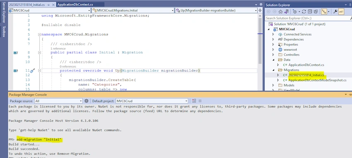Click Forward arrow in Solution Explorer toolbar
The height and width of the screenshot is (158, 352).
point(274,12)
